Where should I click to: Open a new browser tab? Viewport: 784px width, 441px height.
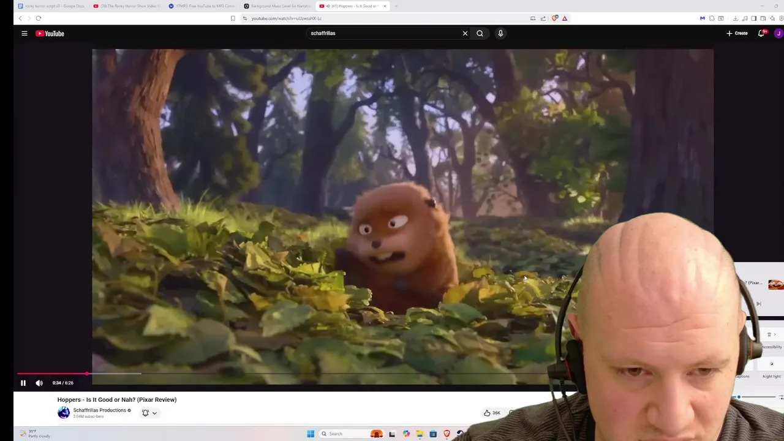click(396, 6)
